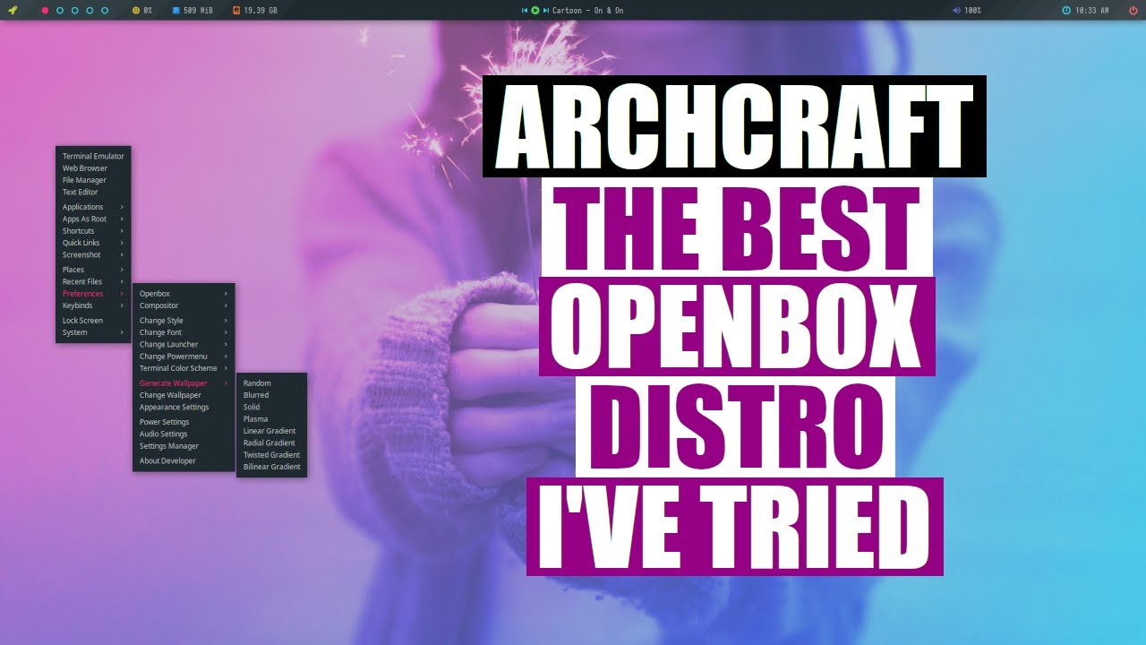Open File Manager from the menu

[93, 180]
